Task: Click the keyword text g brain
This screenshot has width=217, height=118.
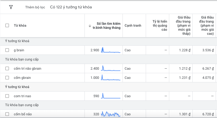Action: coord(19,50)
